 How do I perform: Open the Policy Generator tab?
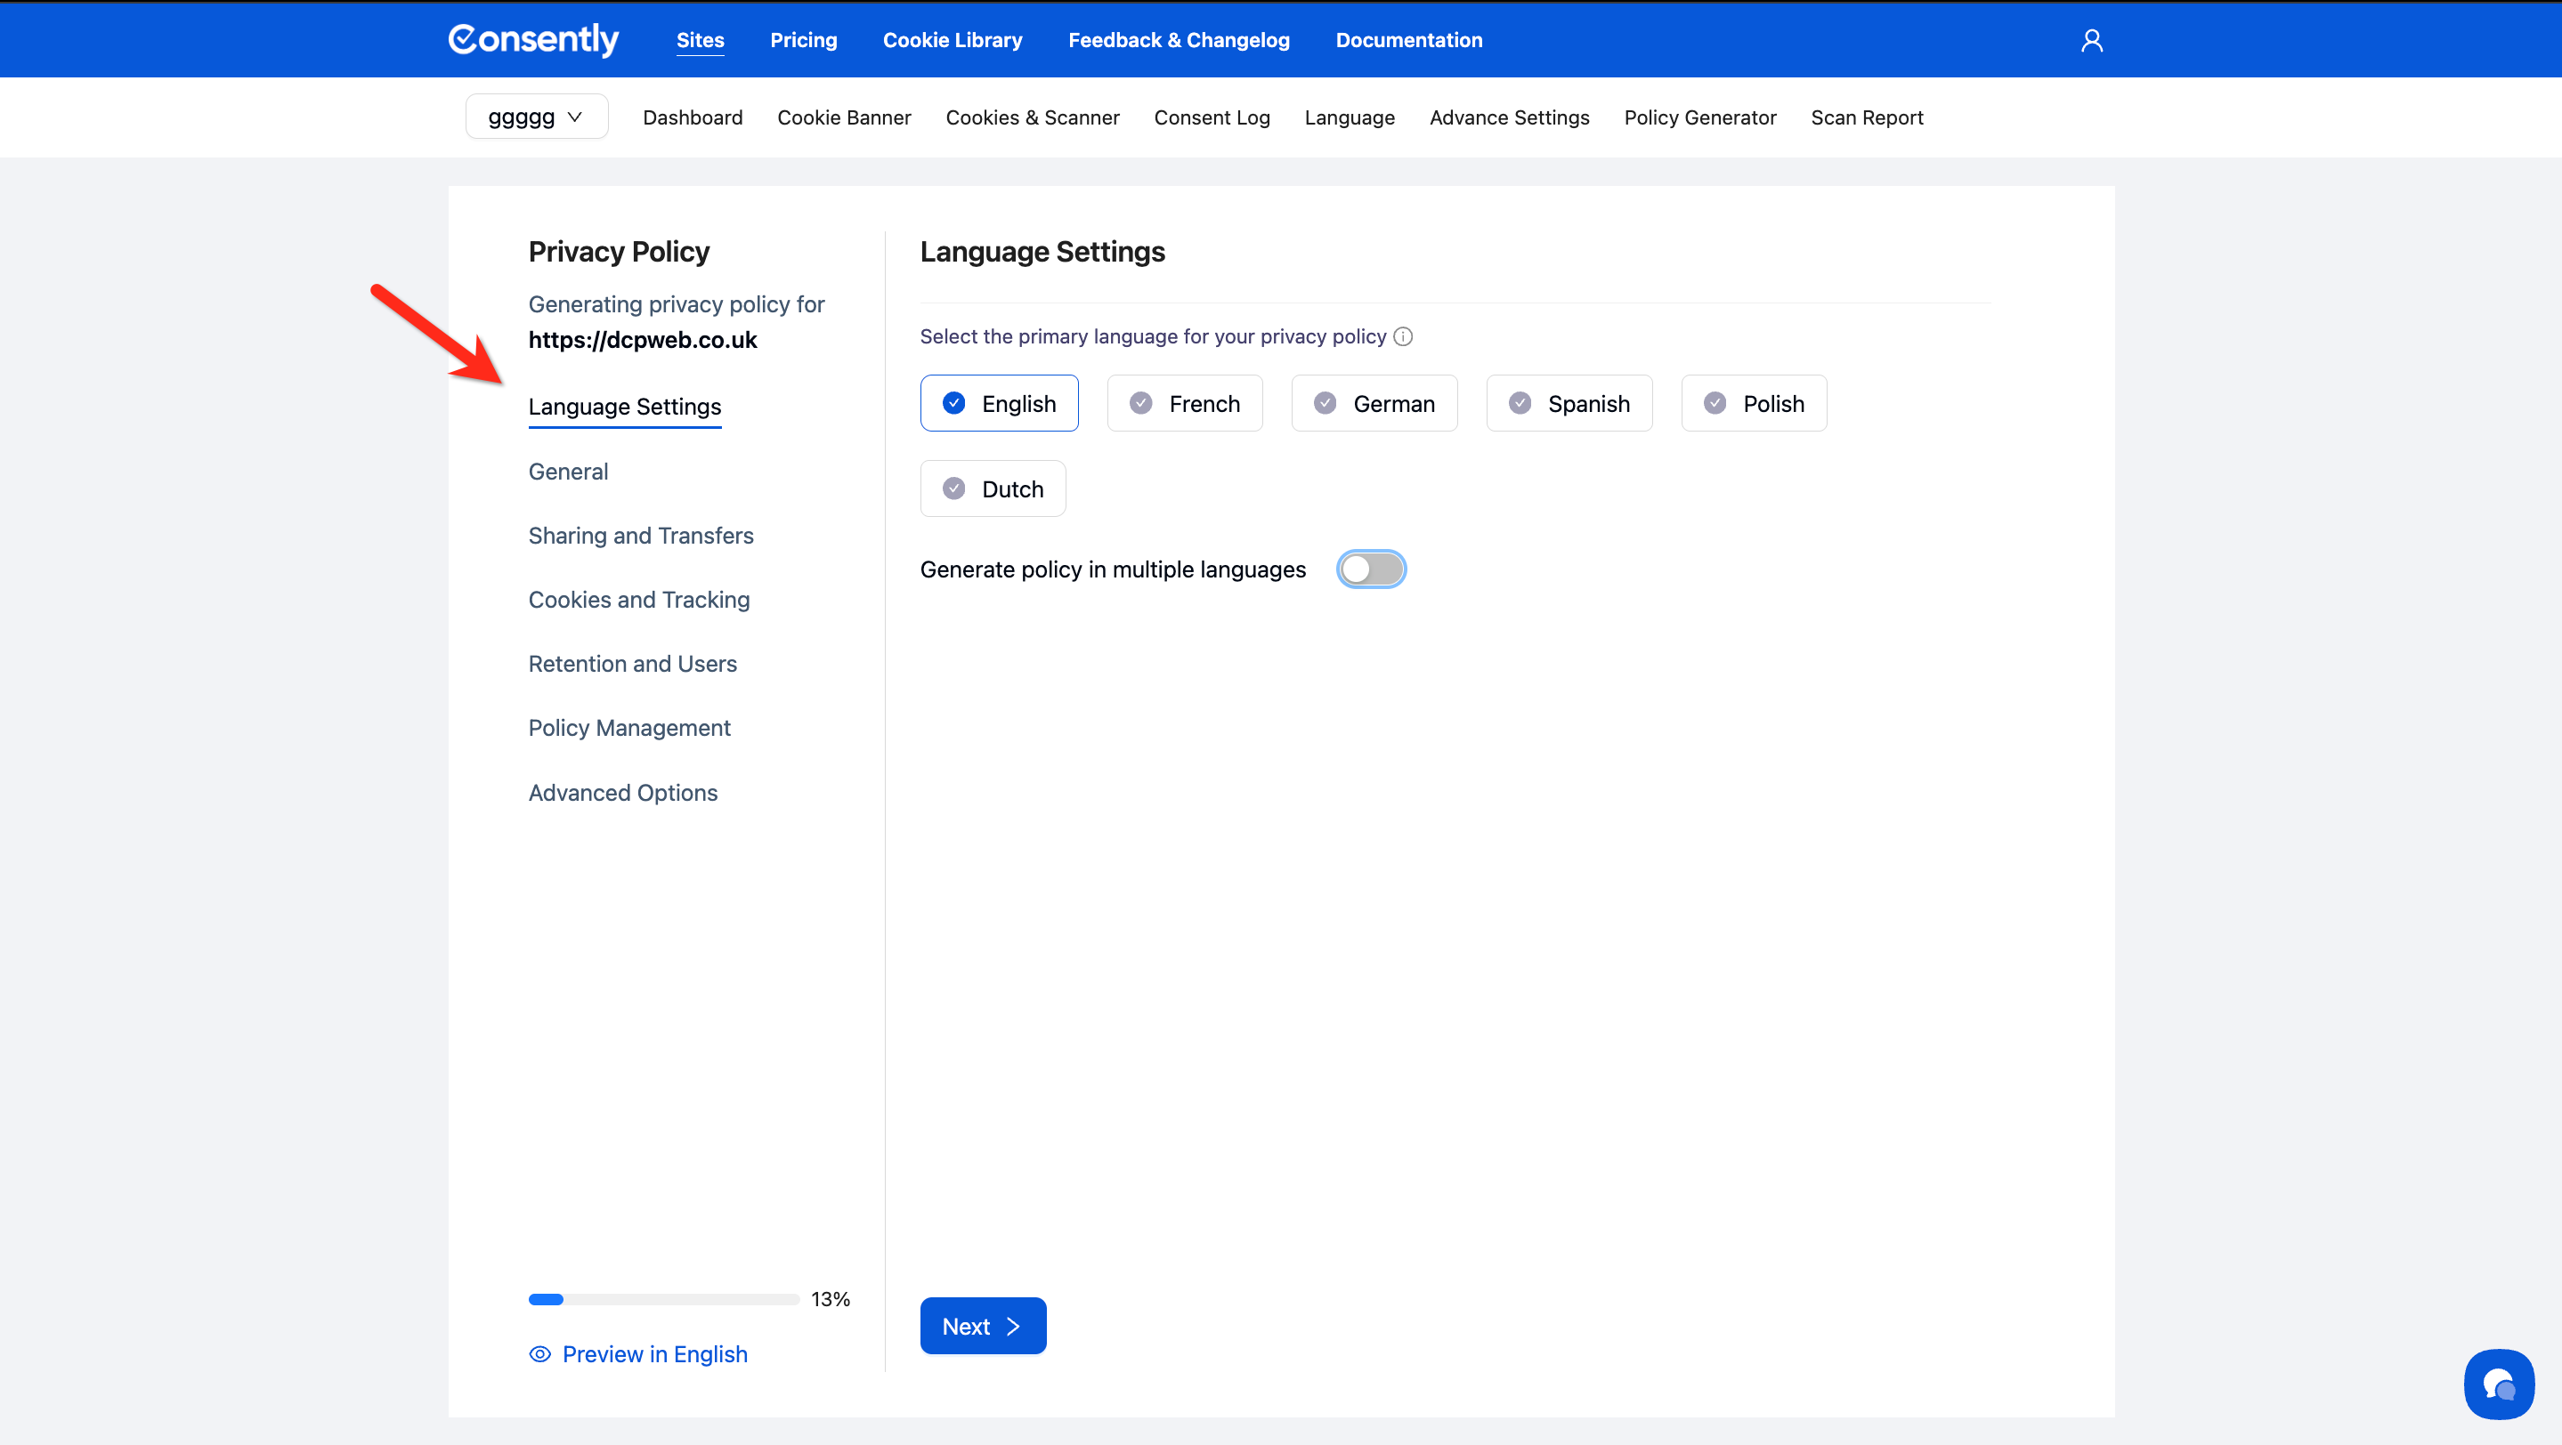tap(1699, 117)
